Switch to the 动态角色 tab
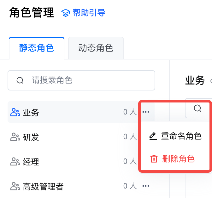212x198 pixels. [x=96, y=48]
